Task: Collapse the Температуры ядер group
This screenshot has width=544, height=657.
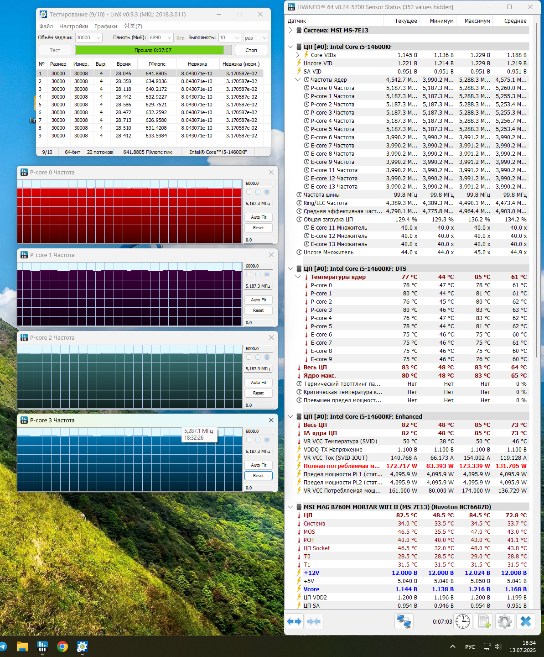Action: pos(298,277)
